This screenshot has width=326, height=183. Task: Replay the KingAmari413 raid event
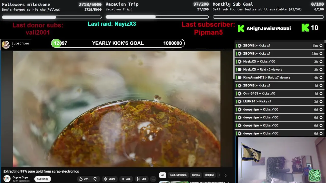click(321, 78)
